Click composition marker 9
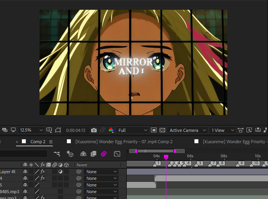This screenshot has width=268, height=199. pos(240,163)
